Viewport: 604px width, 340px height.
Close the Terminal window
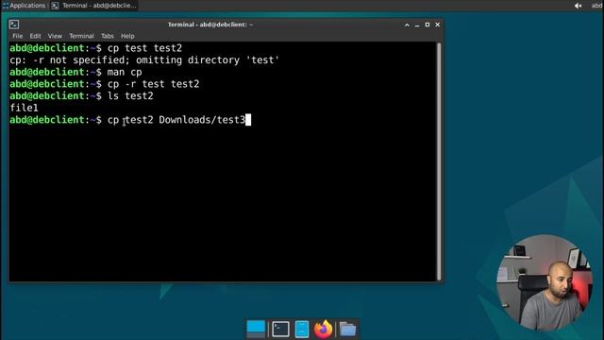click(438, 25)
